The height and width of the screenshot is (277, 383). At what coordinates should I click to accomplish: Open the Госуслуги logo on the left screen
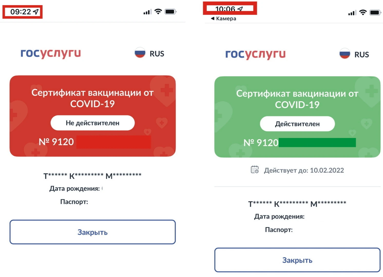pyautogui.click(x=50, y=53)
